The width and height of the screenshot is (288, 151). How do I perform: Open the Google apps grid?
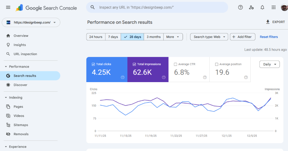pos(273,7)
